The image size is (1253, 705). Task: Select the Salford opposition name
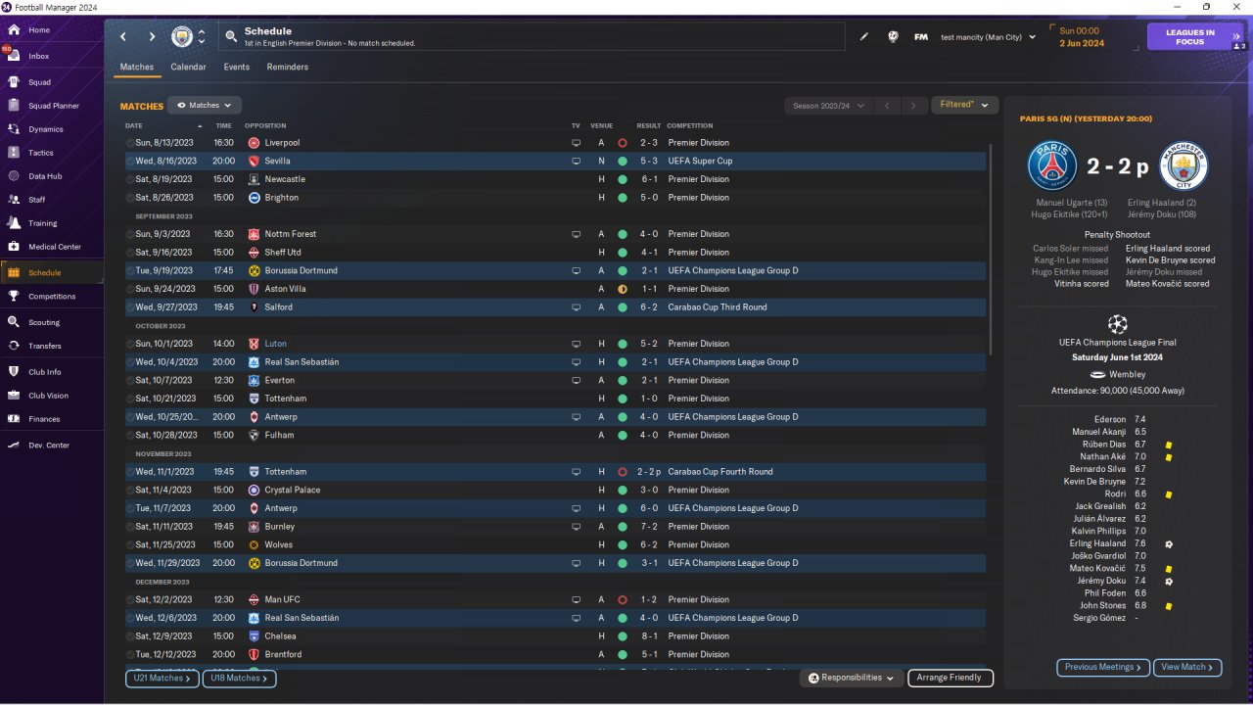click(278, 307)
